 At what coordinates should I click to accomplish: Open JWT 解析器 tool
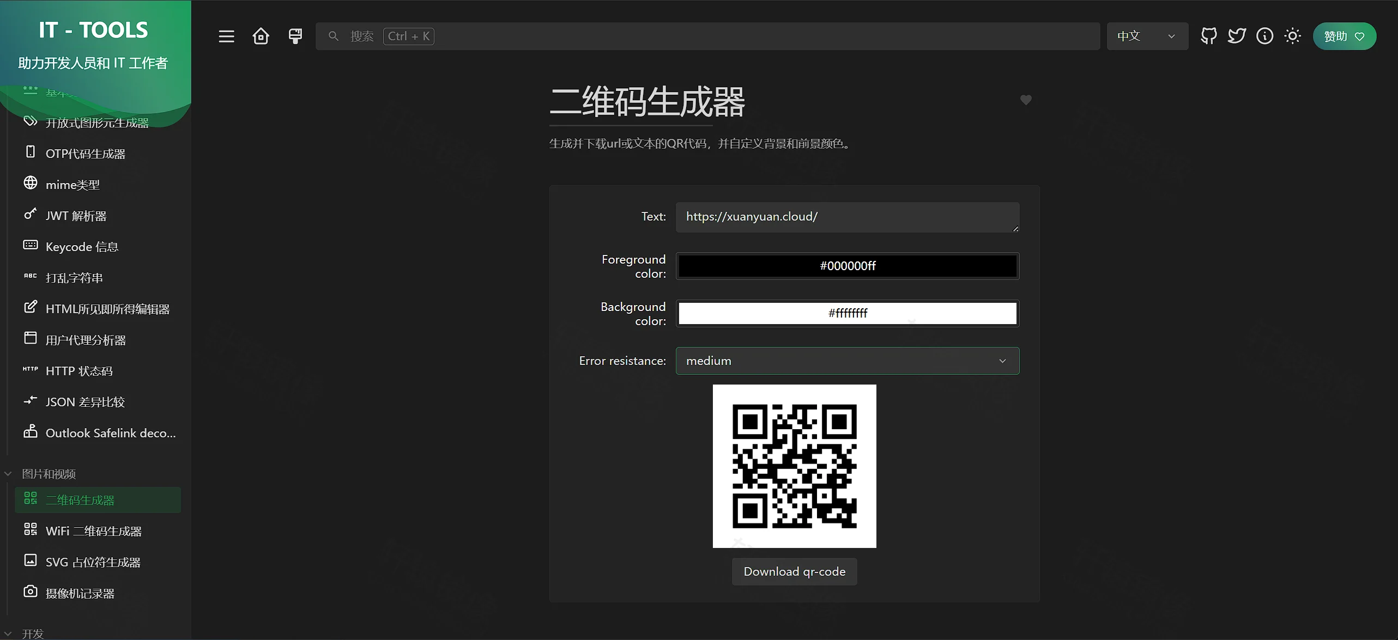coord(97,216)
